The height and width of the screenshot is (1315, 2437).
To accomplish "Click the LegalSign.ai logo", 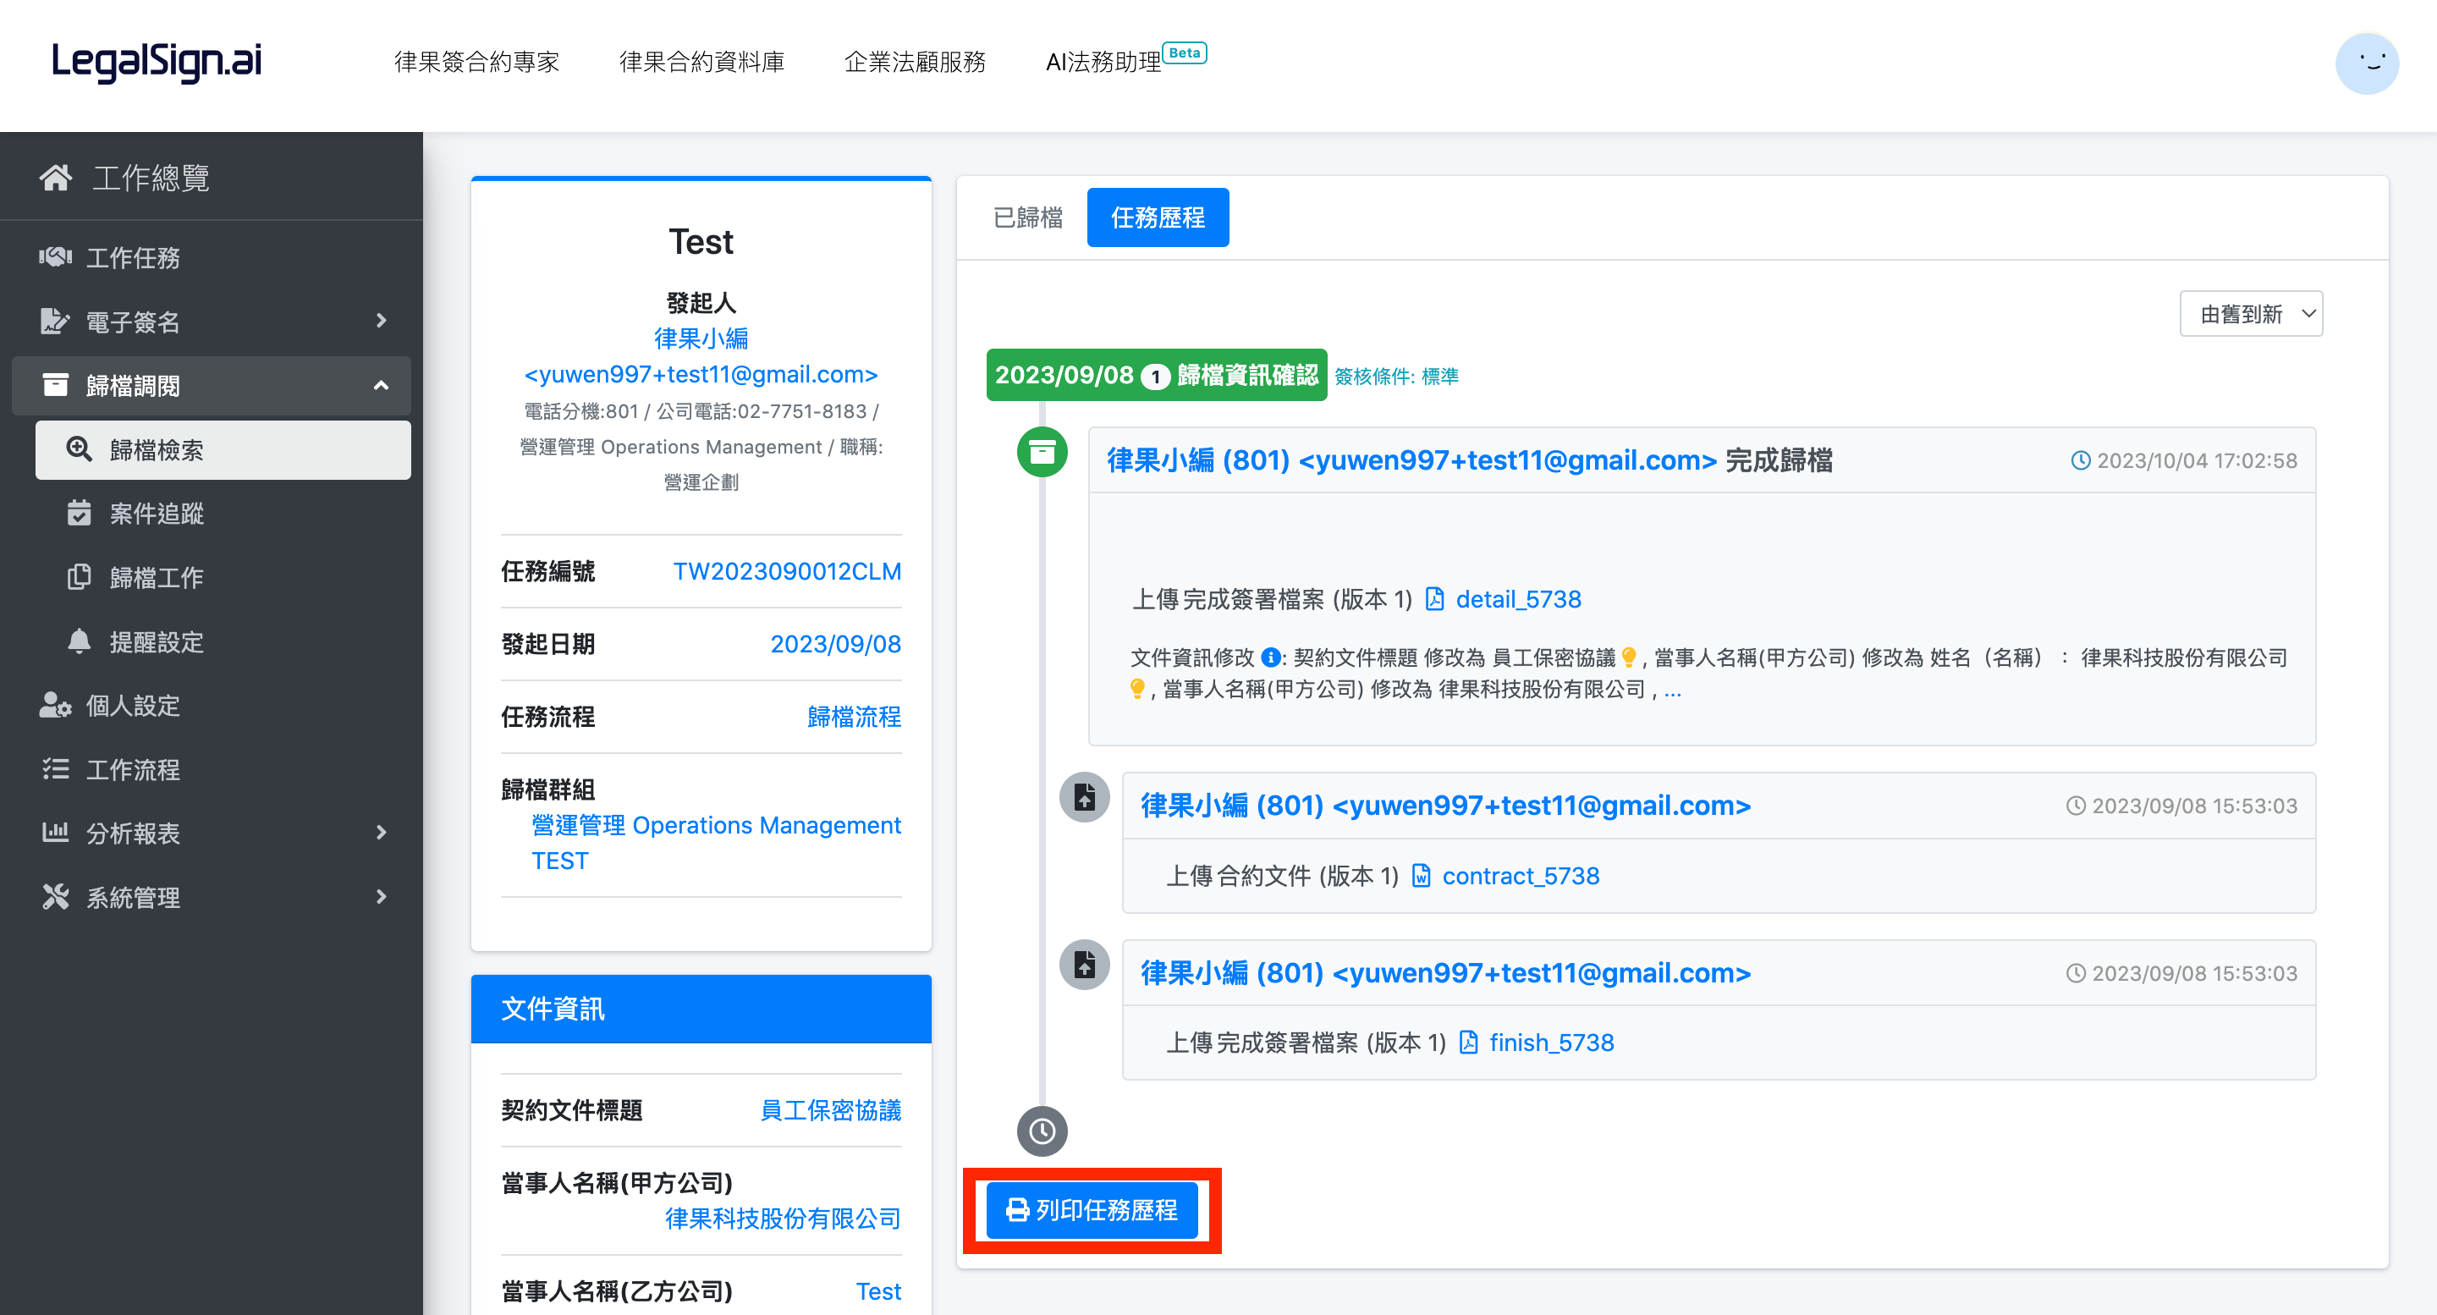I will pyautogui.click(x=157, y=62).
